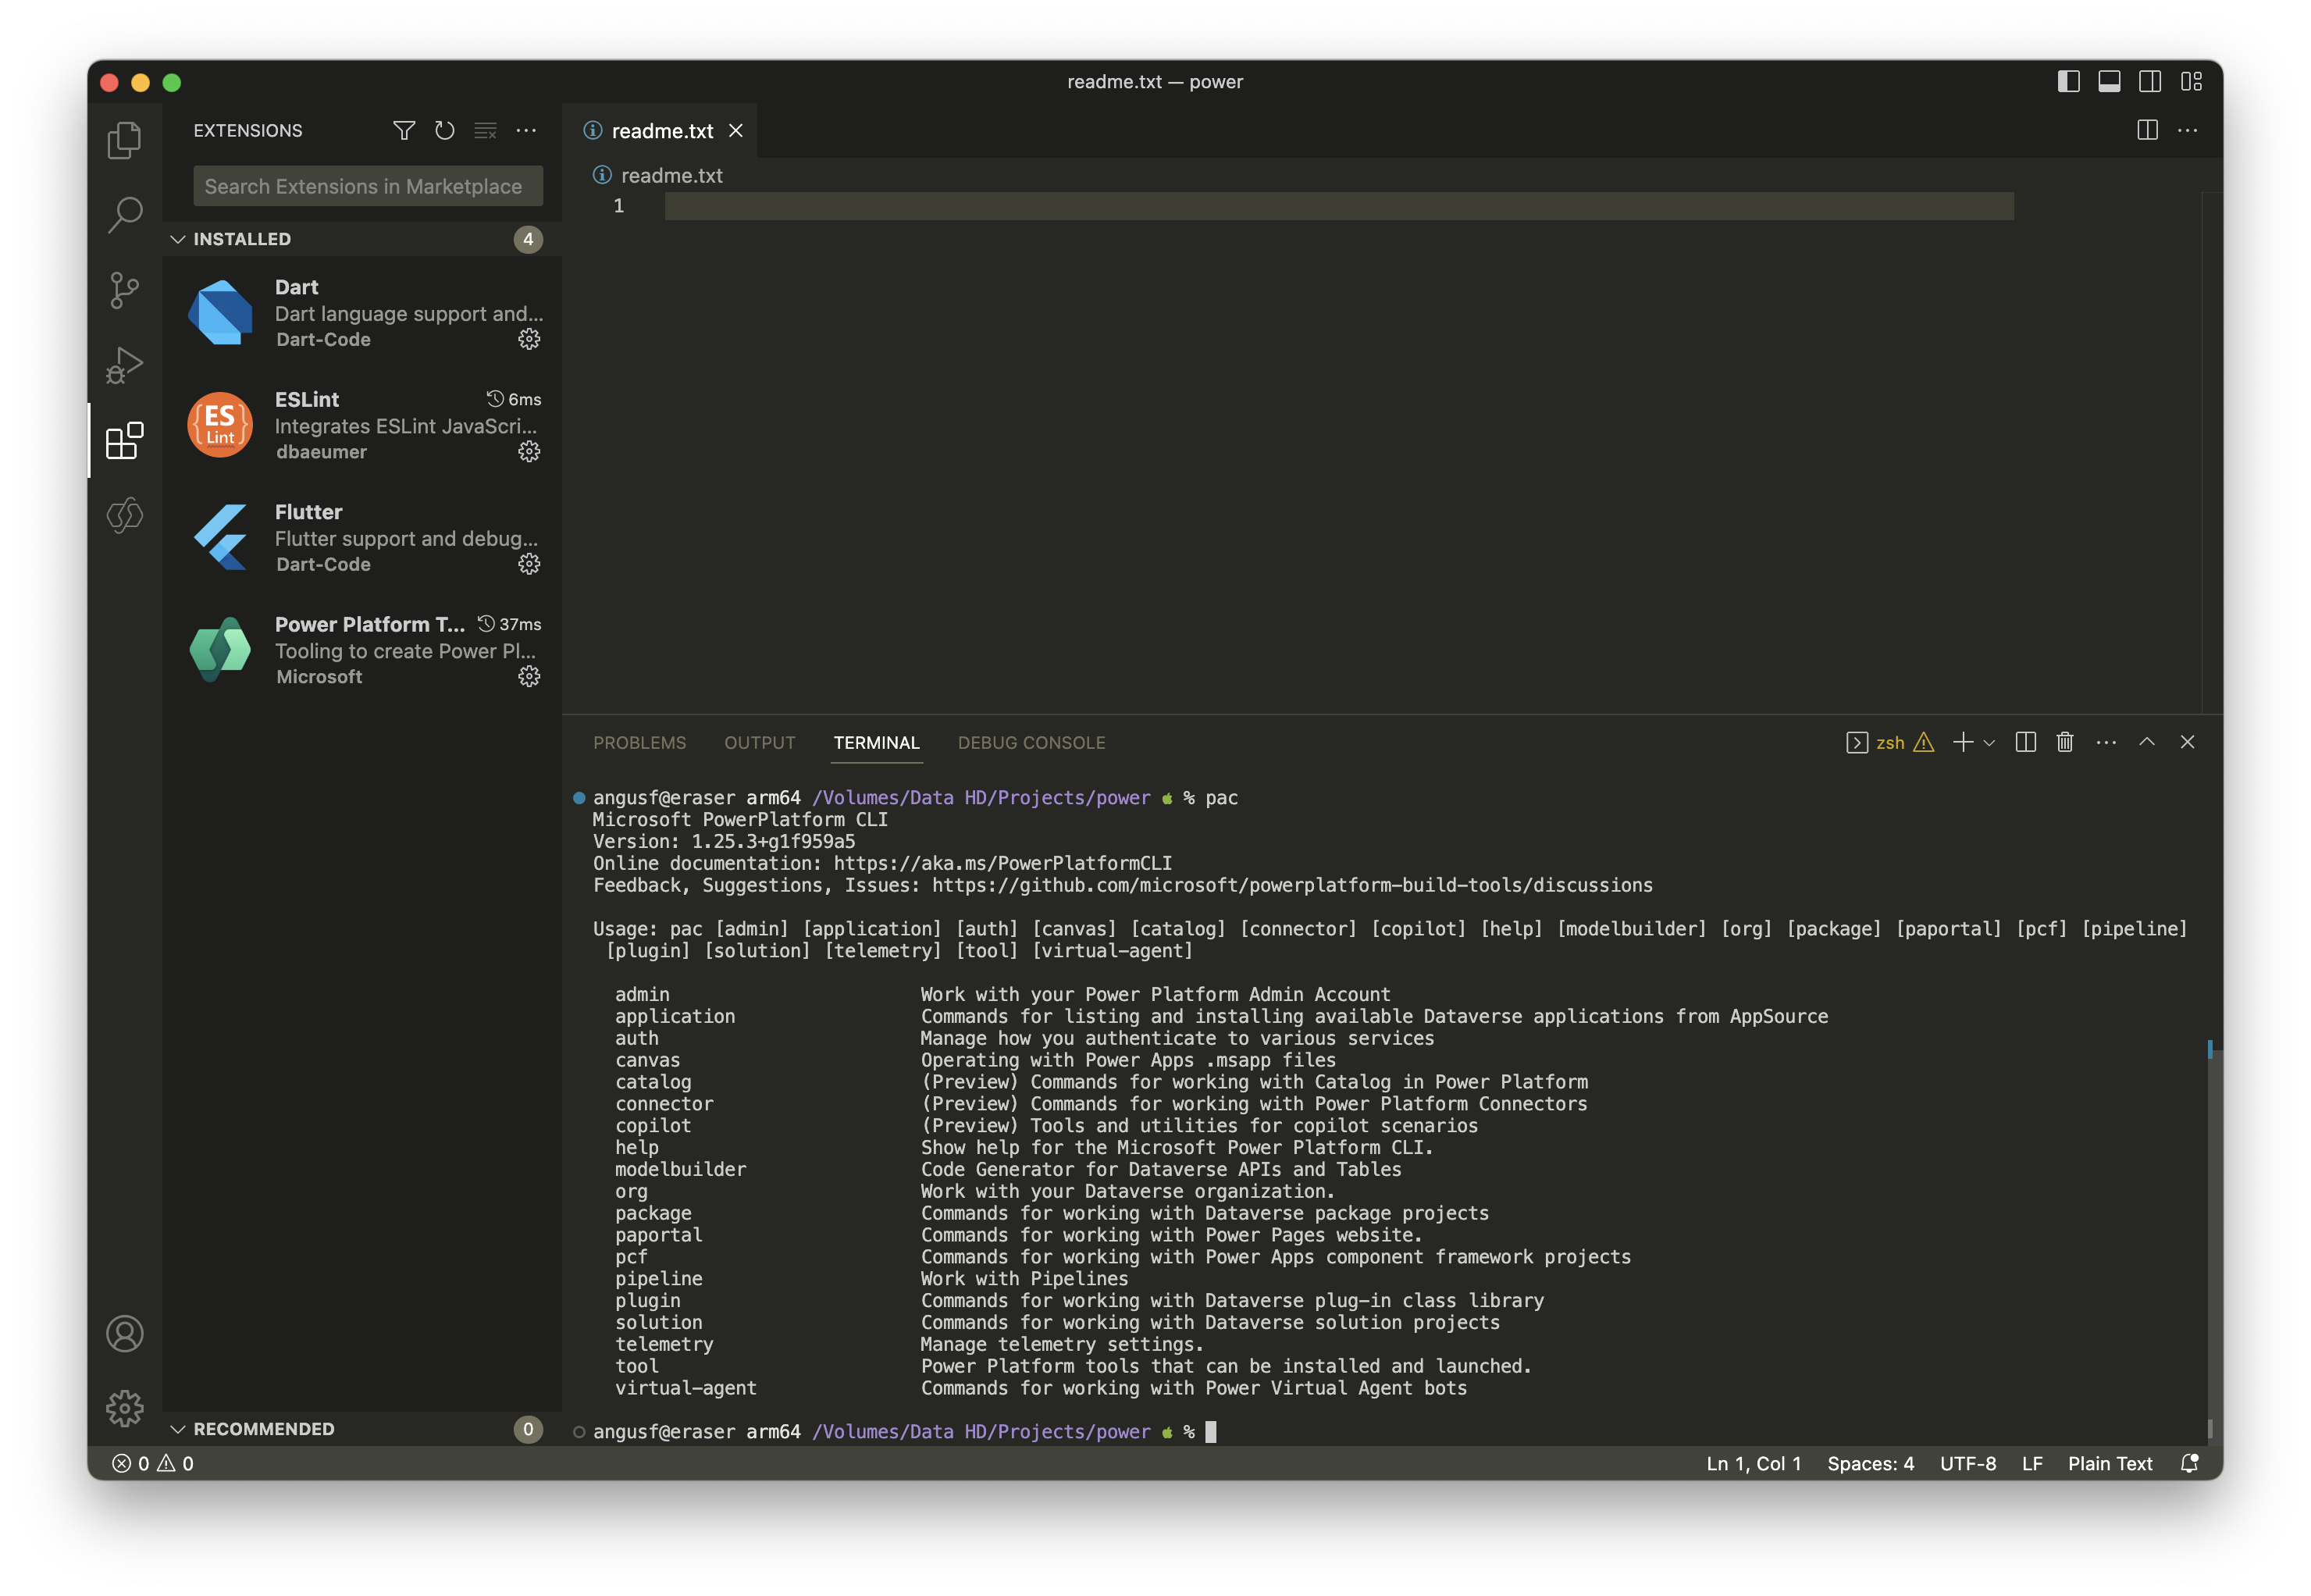The height and width of the screenshot is (1596, 2311).
Task: Toggle the split editor layout
Action: coord(2146,130)
